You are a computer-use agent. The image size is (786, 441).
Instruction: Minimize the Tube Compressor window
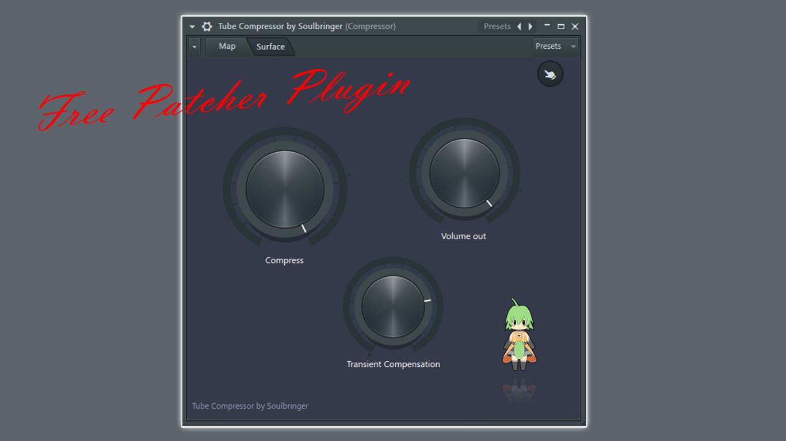point(547,26)
